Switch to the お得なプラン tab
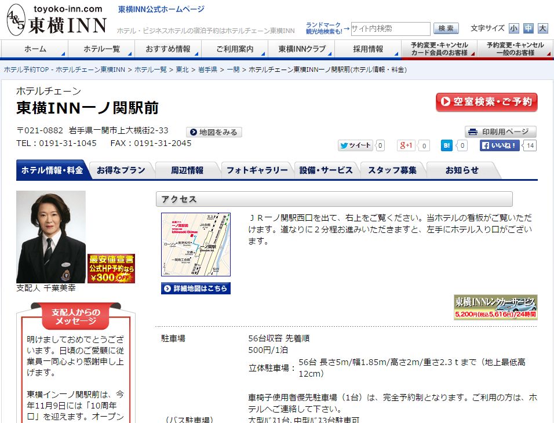This screenshot has width=554, height=423. coord(121,170)
